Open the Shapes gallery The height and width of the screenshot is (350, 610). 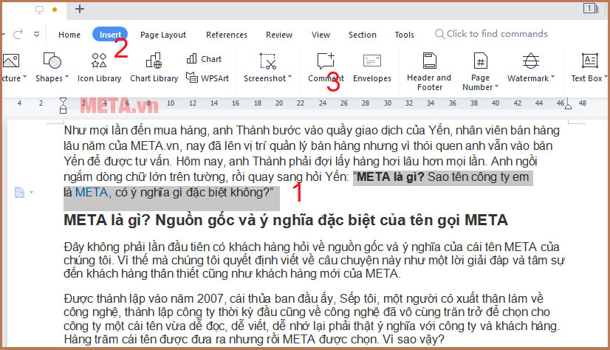52,68
